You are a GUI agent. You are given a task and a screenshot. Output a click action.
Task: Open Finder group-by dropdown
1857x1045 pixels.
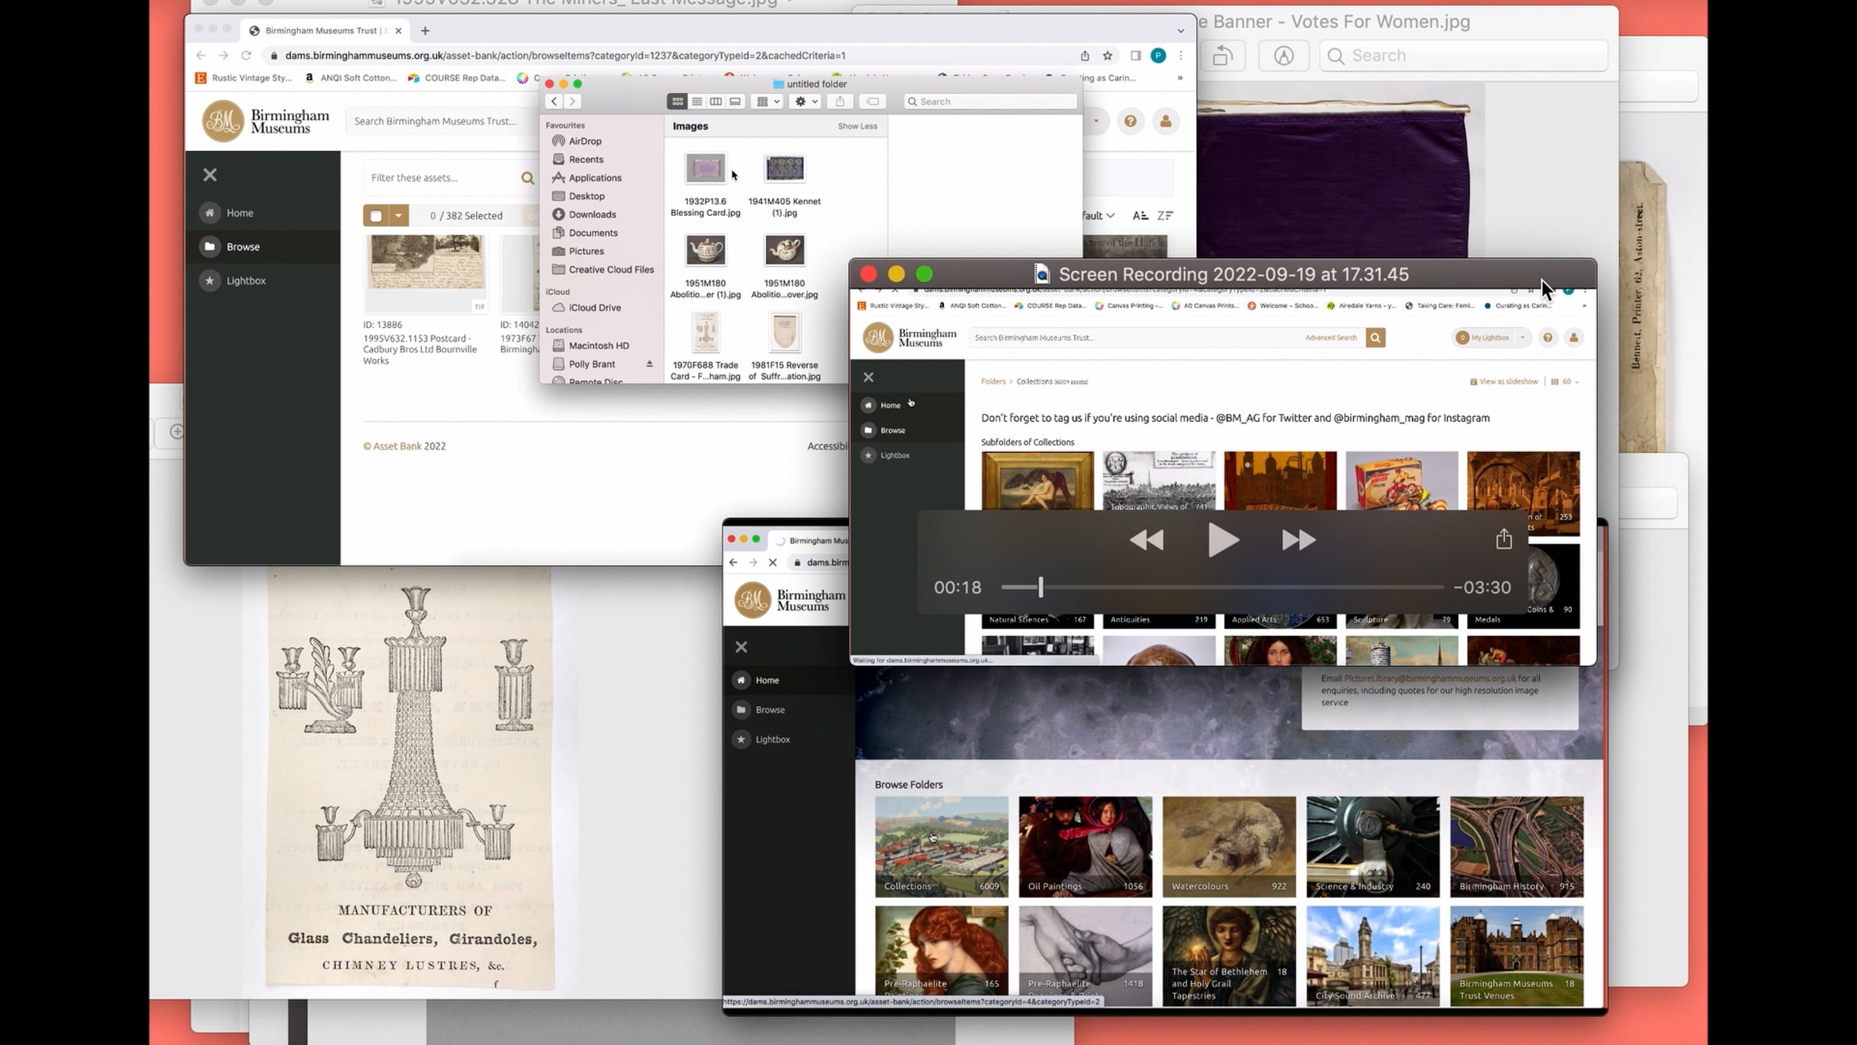(768, 101)
